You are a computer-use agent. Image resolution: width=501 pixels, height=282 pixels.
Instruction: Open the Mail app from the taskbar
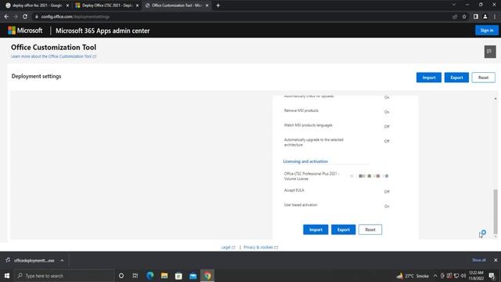193,276
